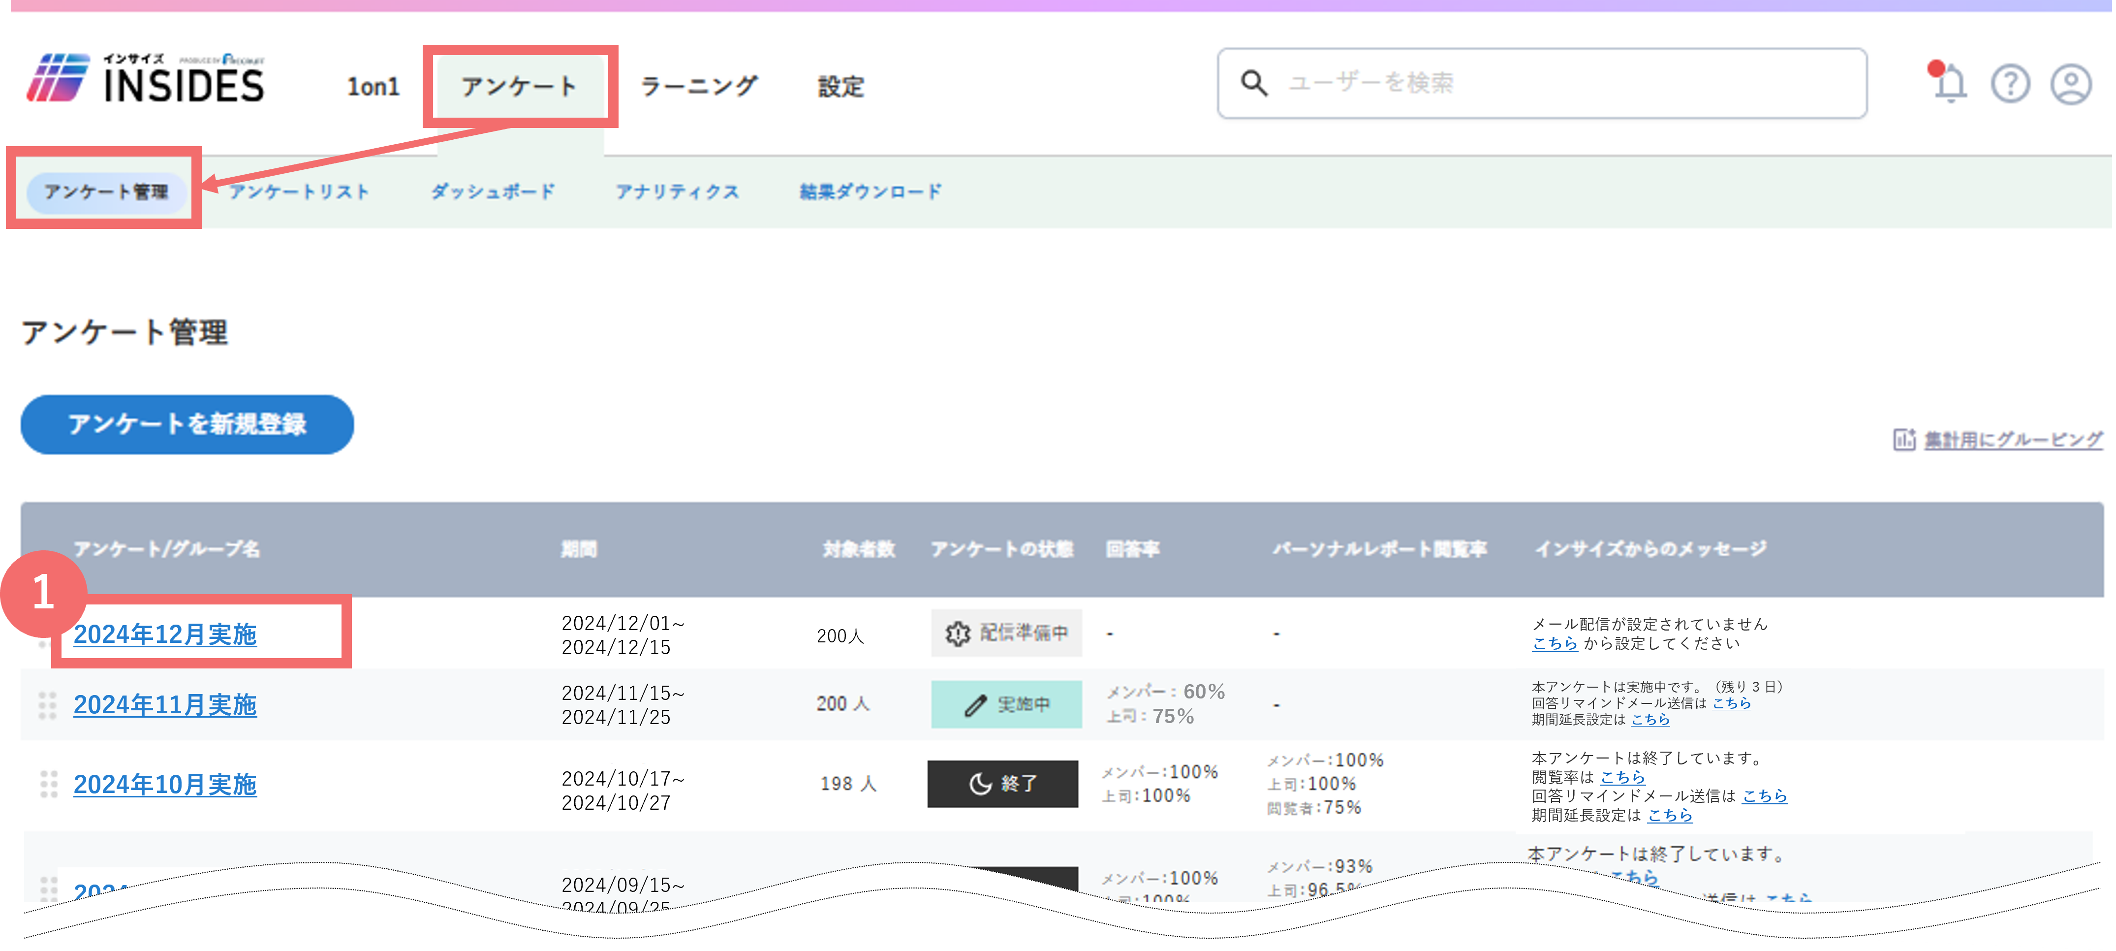Click こちら for October period extension
Image resolution: width=2116 pixels, height=951 pixels.
click(1670, 815)
